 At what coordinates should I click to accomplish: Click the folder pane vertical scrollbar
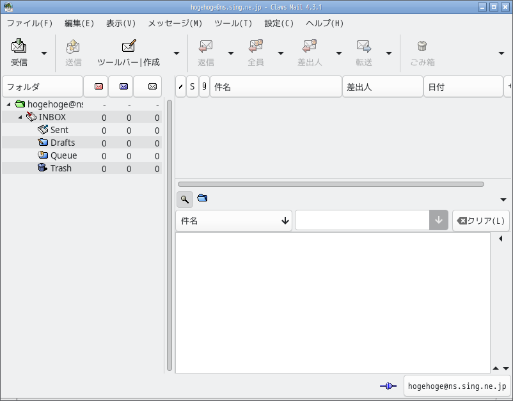click(x=170, y=235)
